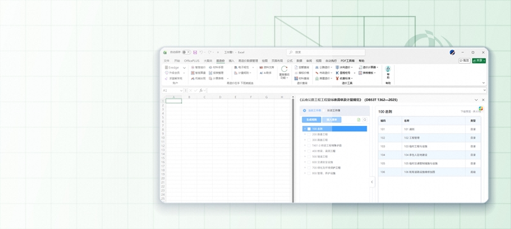Click the 智能组价 icon in ribbon
The height and width of the screenshot is (229, 511).
click(x=193, y=67)
